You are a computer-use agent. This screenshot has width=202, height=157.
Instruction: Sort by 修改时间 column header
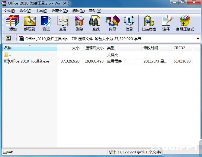(156, 48)
